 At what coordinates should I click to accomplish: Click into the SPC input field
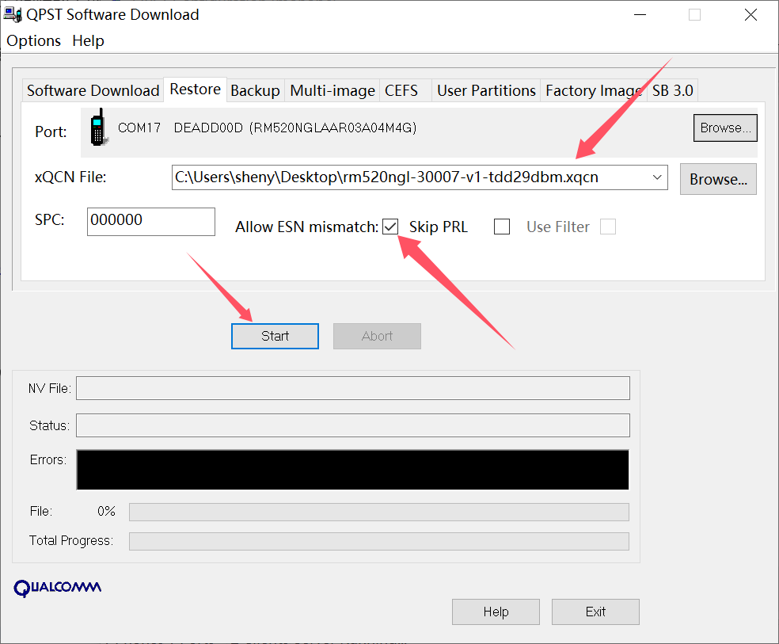151,222
